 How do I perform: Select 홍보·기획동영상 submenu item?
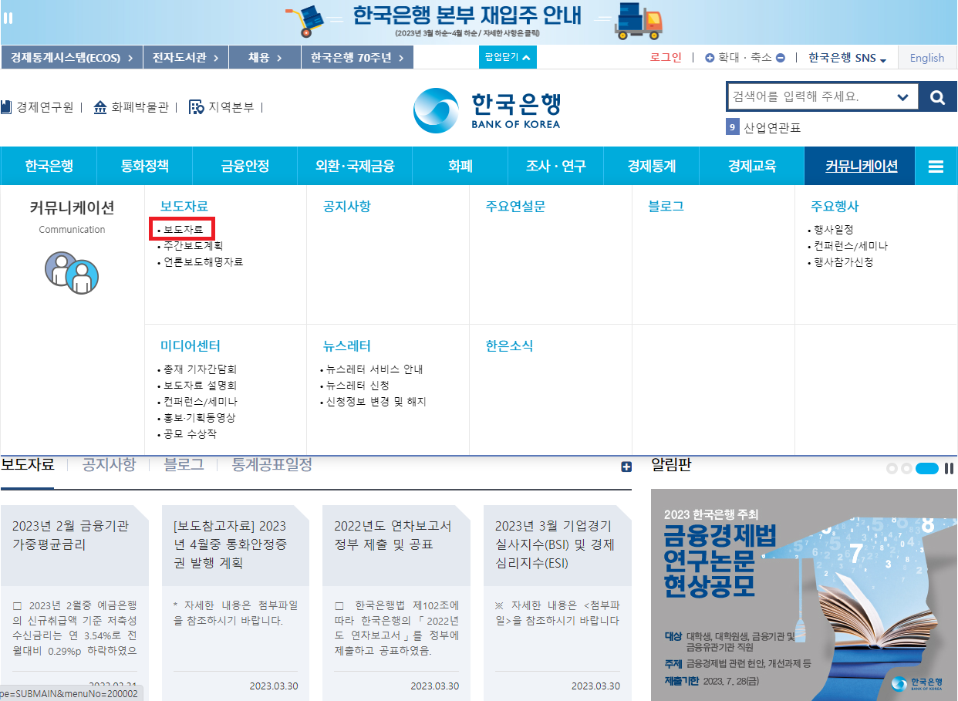[199, 418]
